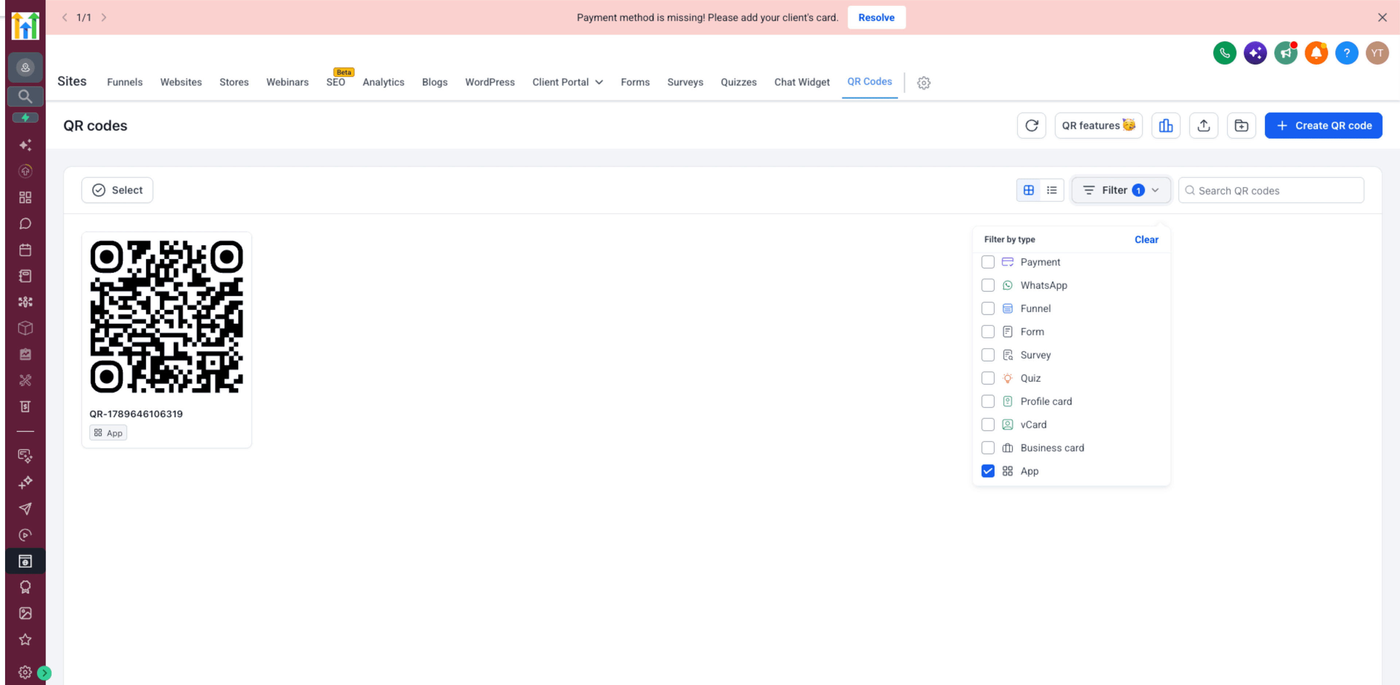The height and width of the screenshot is (685, 1400).
Task: Check the Business card filter checkbox
Action: click(988, 448)
